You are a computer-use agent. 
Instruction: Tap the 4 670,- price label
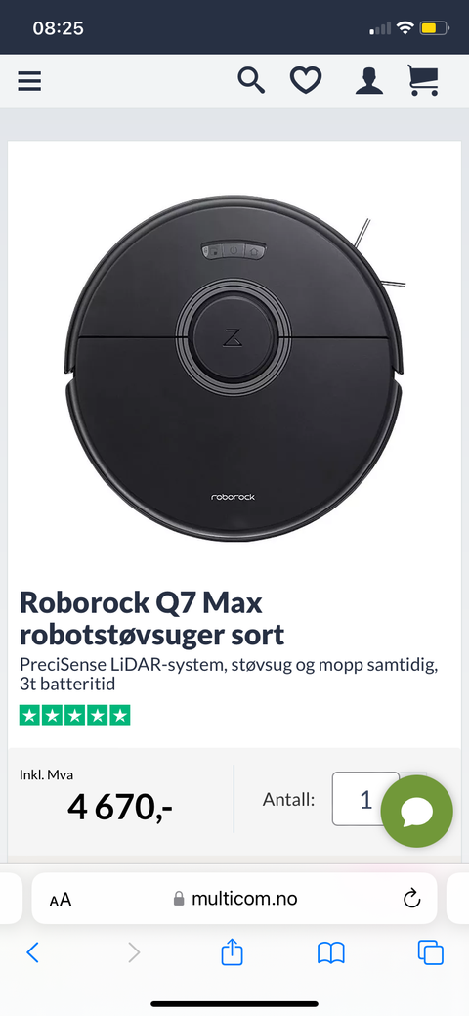[x=120, y=808]
